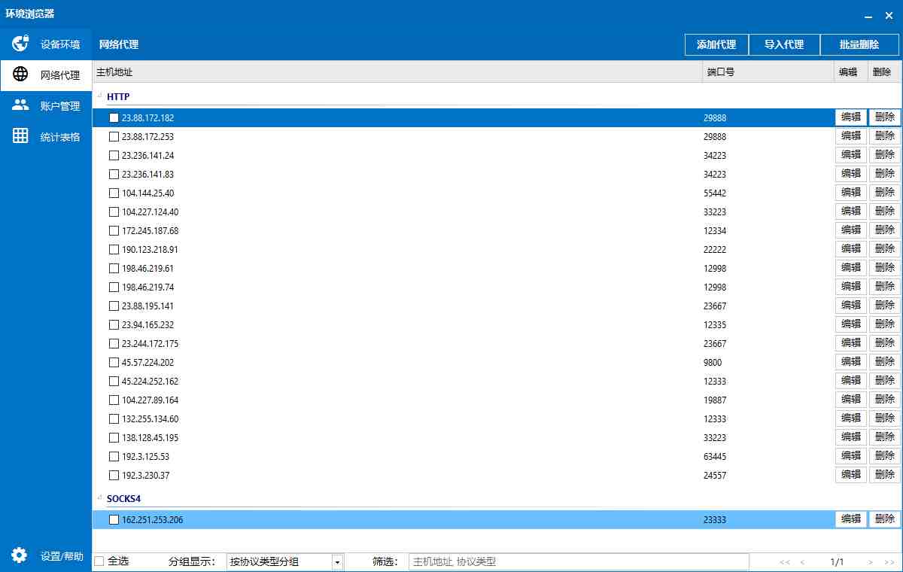Screen dimensions: 903x572
Task: Click port value 63445
Action: coord(715,457)
